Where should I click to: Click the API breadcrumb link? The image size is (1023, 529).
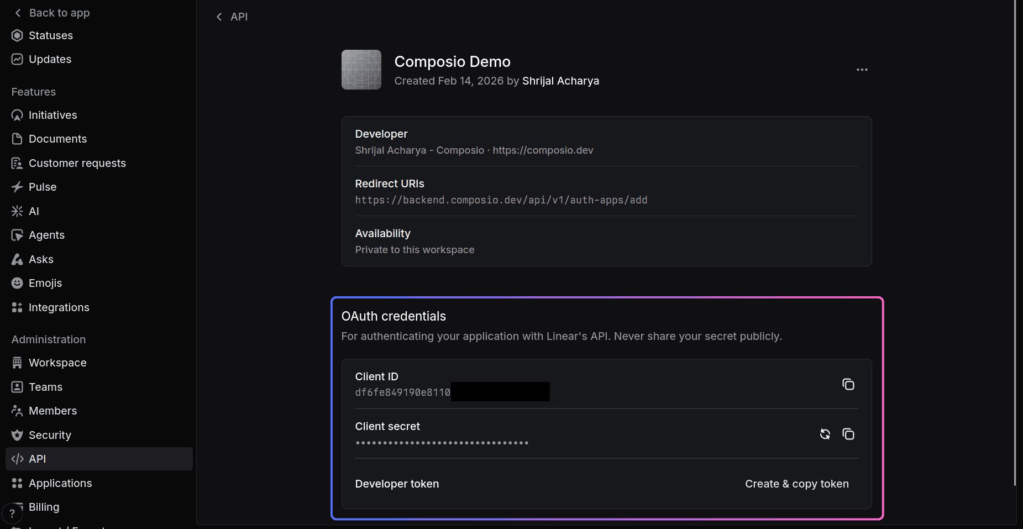point(239,17)
